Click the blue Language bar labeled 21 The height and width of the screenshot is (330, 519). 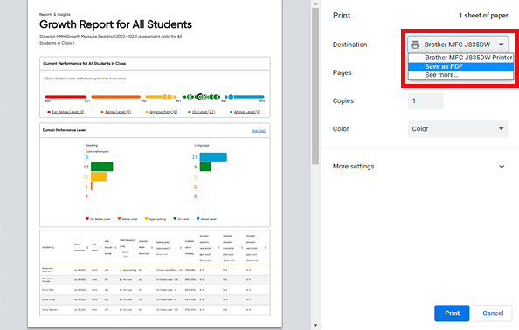pyautogui.click(x=213, y=157)
